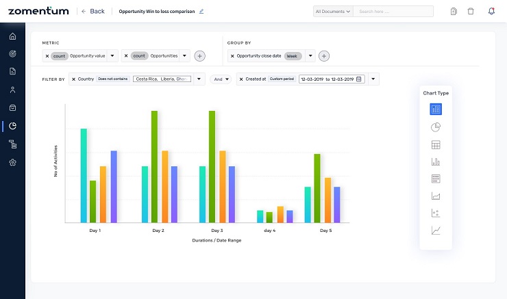The height and width of the screenshot is (299, 507).
Task: Edit report title with pencil icon
Action: point(201,12)
